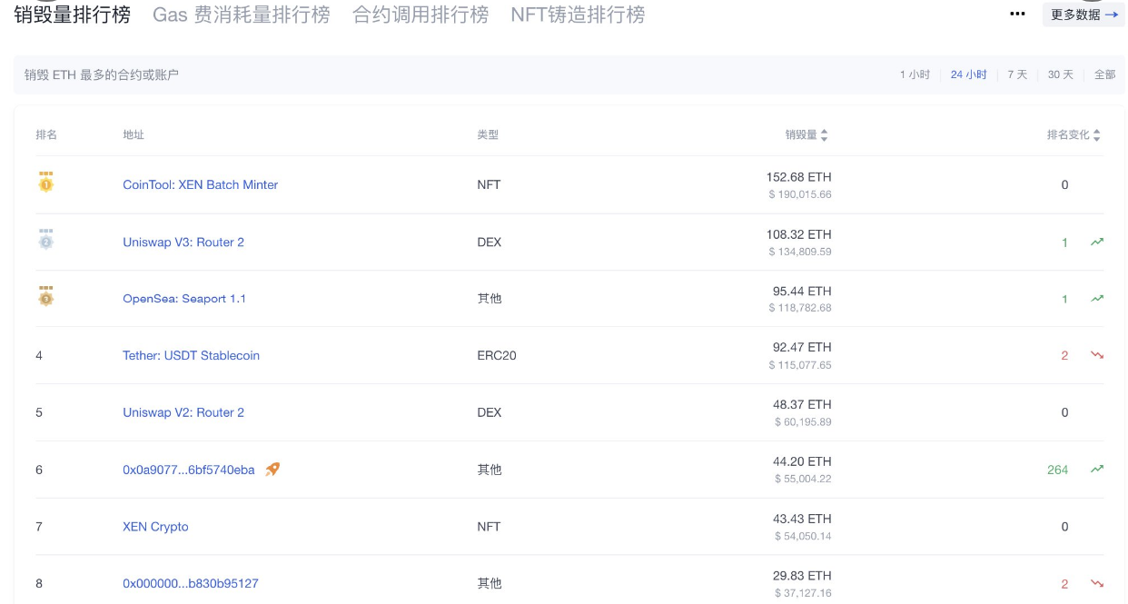Sort by the 排名变化 column
The height and width of the screenshot is (604, 1128).
tap(1097, 134)
